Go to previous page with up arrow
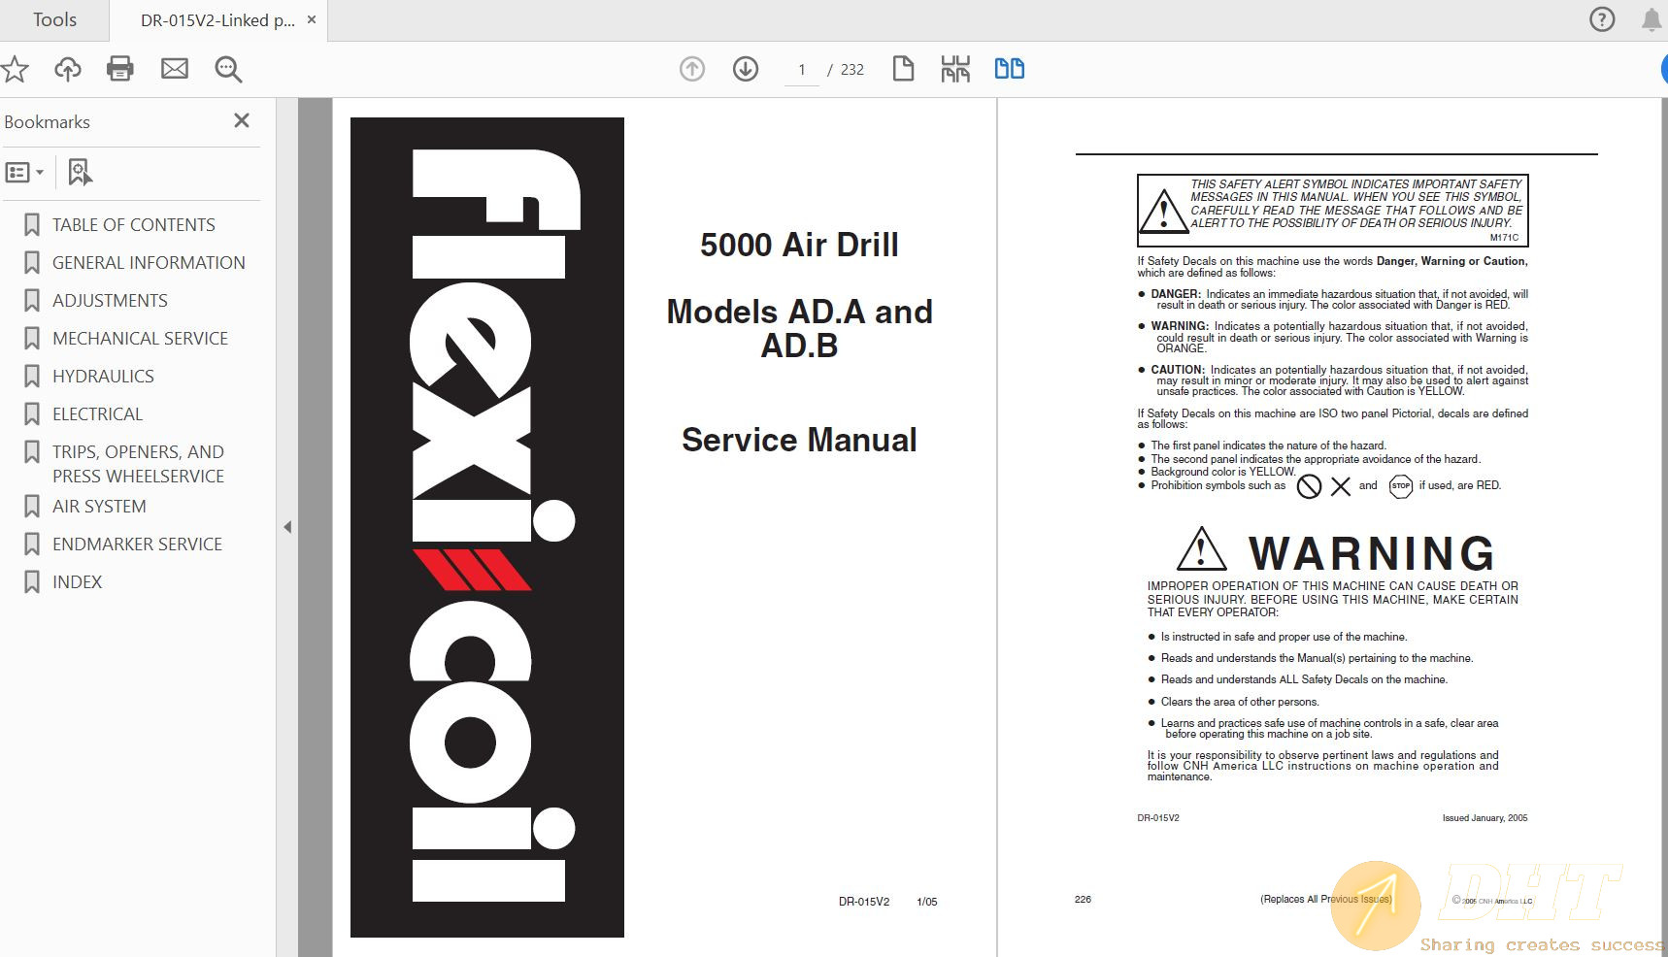This screenshot has width=1668, height=957. click(x=691, y=69)
